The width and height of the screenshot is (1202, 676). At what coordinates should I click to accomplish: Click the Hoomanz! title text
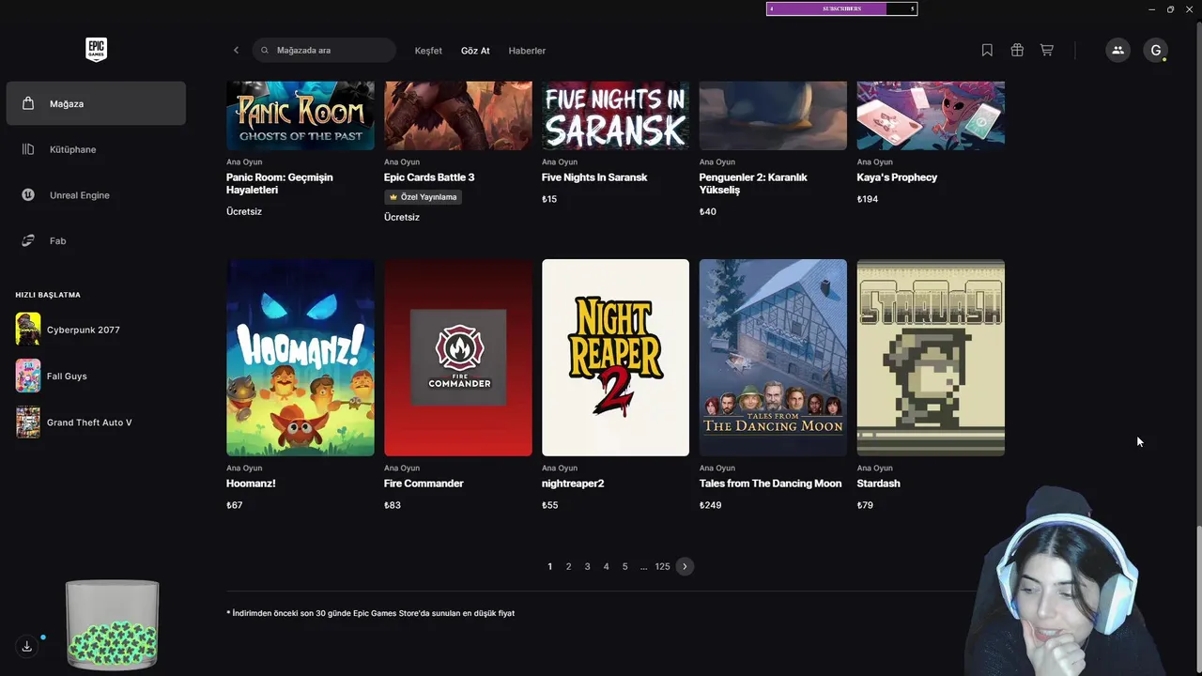pyautogui.click(x=251, y=484)
